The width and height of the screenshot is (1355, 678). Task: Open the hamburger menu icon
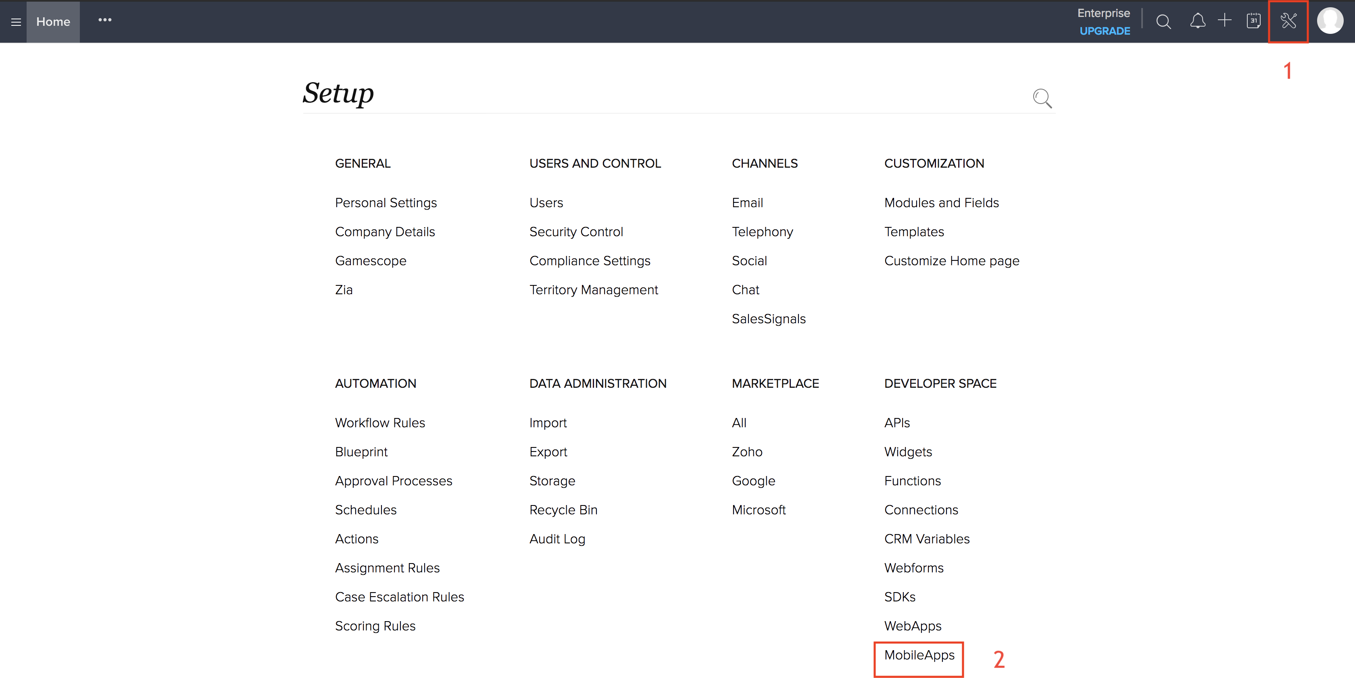tap(16, 22)
